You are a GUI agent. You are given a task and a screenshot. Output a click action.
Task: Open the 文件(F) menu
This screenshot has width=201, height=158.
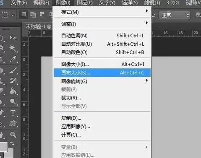[18, 3]
